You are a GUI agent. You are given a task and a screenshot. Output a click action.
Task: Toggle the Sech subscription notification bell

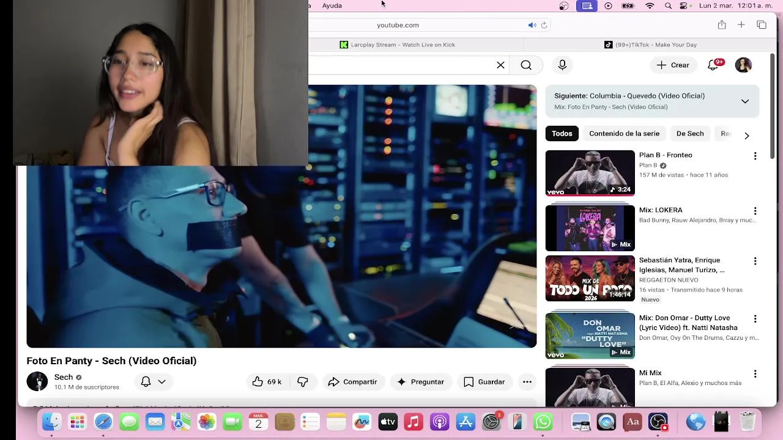click(x=146, y=382)
